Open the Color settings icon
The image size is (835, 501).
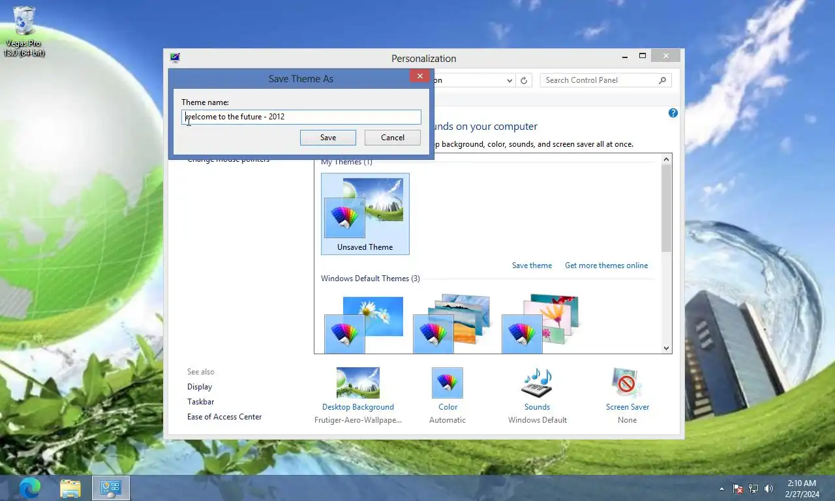[448, 383]
